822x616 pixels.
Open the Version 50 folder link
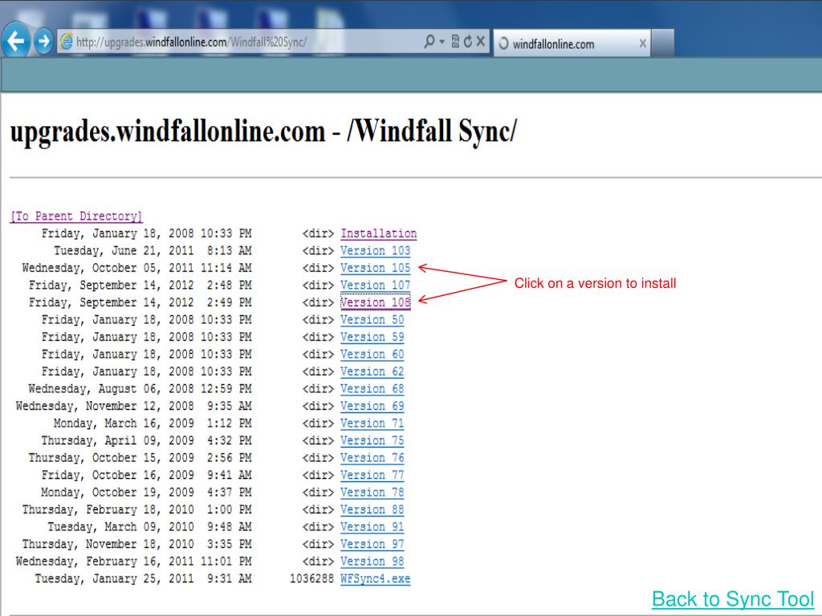click(372, 320)
